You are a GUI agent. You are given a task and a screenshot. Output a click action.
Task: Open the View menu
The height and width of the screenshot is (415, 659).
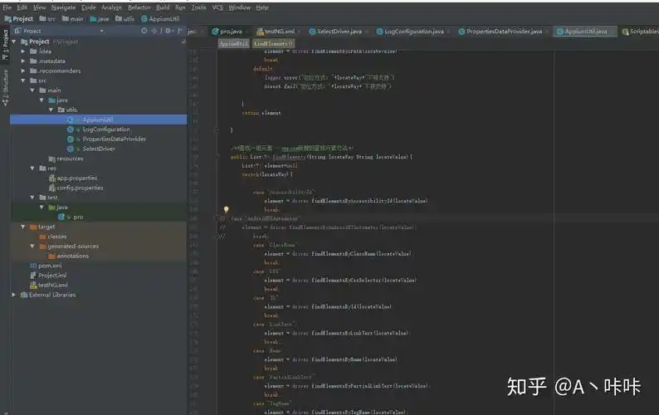click(40, 7)
